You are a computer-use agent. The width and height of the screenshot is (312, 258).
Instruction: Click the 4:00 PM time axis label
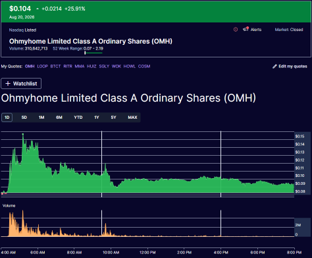pos(221,253)
